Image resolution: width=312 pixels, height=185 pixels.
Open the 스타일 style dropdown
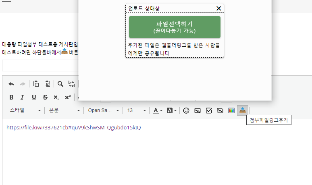tap(25, 110)
